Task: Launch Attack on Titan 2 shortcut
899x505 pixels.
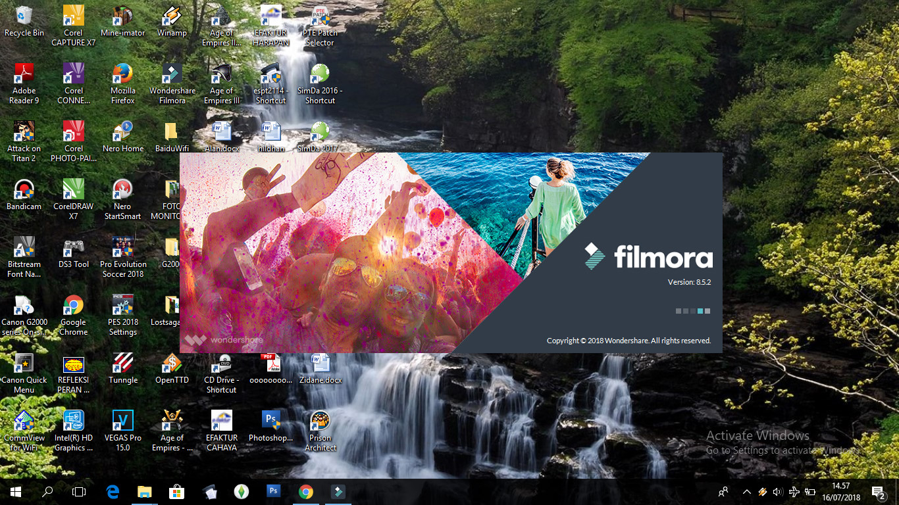Action: [24, 142]
